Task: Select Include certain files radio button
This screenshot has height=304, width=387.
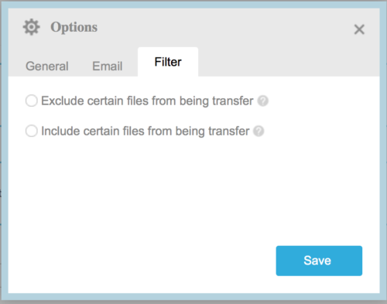Action: tap(32, 131)
